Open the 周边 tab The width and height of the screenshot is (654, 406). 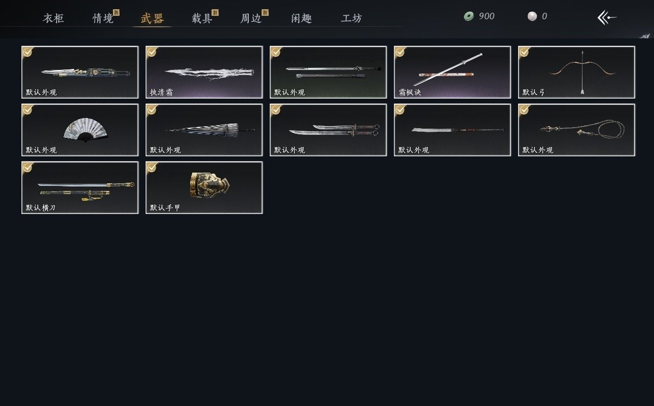tap(251, 19)
